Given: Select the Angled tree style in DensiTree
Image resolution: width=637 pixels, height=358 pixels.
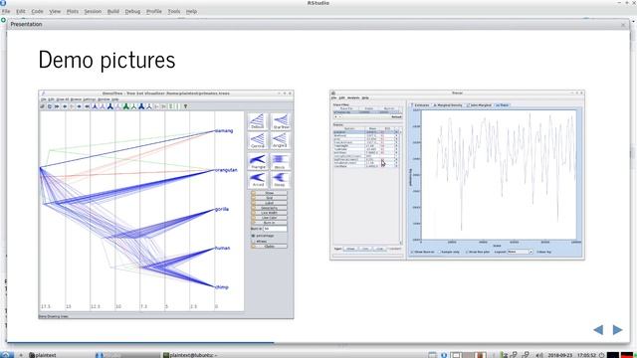Looking at the screenshot, I should coord(281,140).
